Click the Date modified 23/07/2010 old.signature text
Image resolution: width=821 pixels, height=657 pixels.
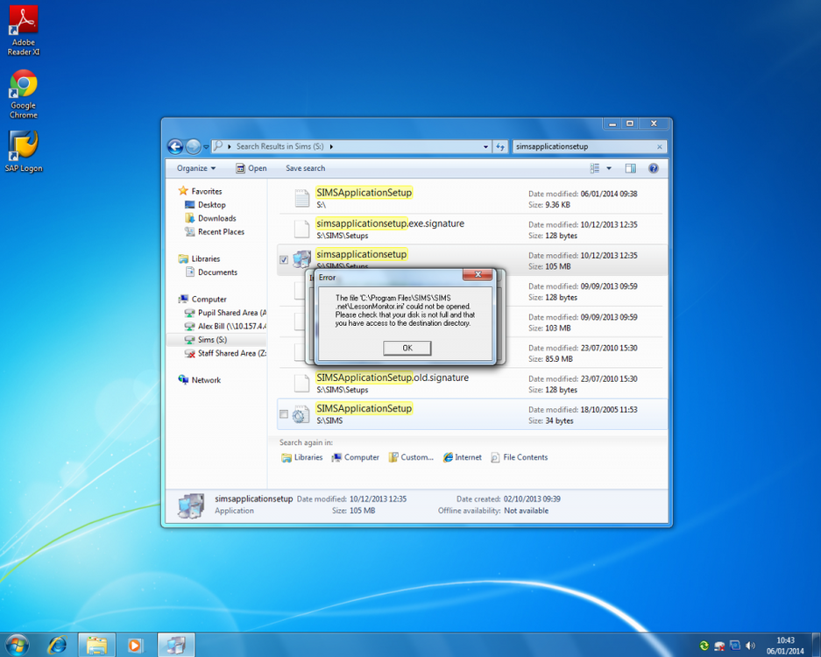click(x=583, y=378)
